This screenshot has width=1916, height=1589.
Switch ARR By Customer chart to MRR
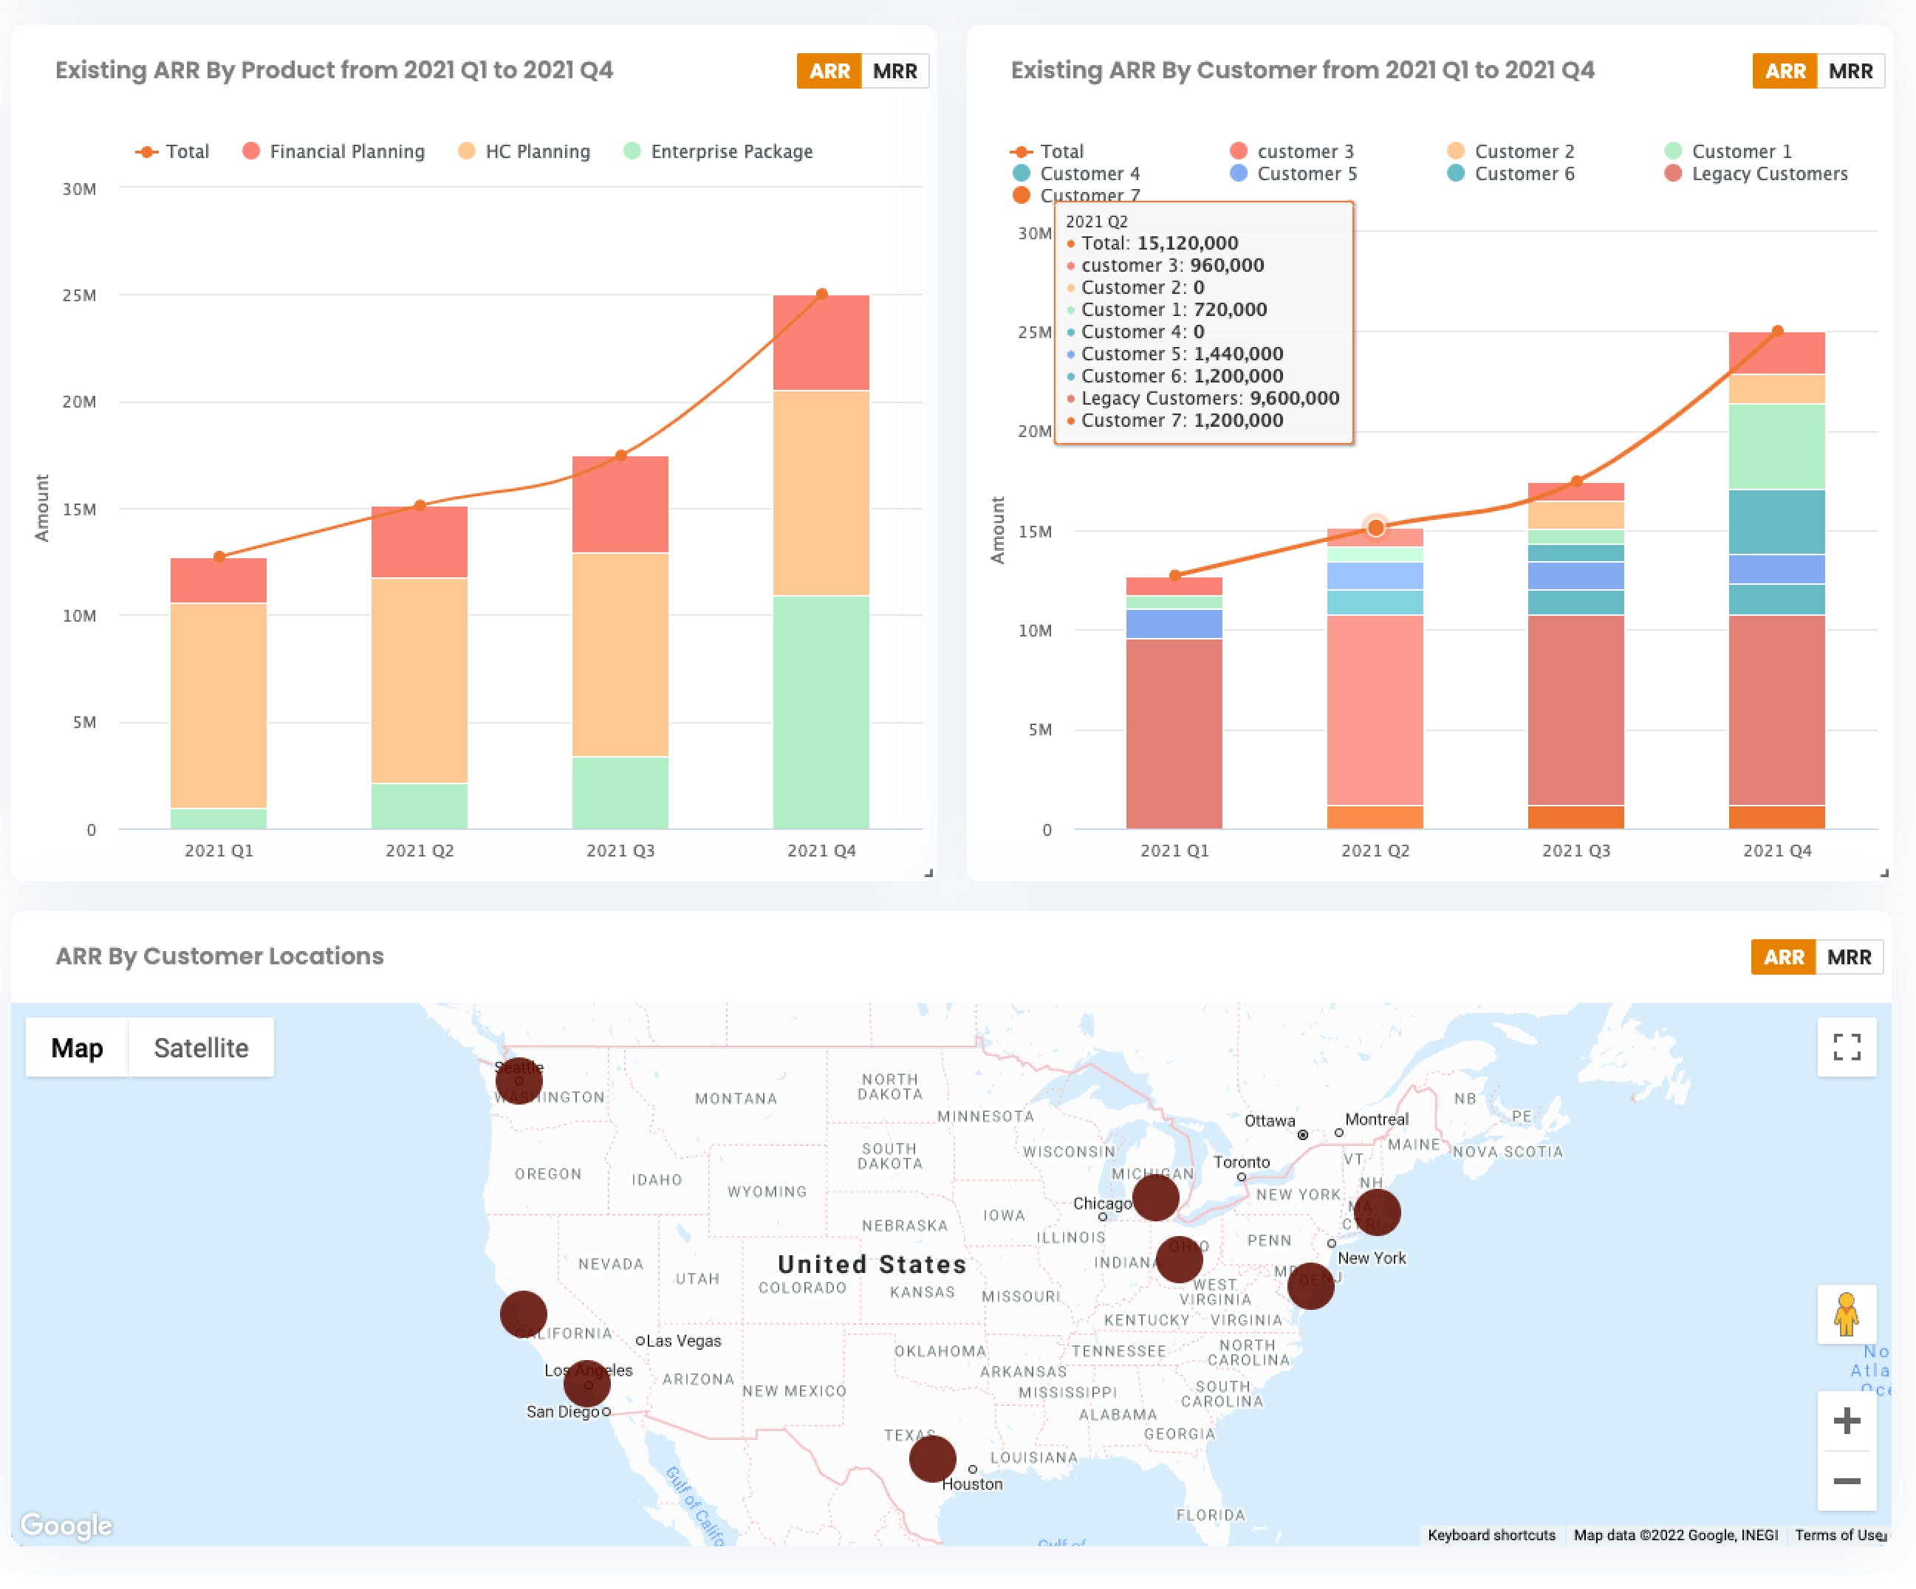(x=1850, y=71)
